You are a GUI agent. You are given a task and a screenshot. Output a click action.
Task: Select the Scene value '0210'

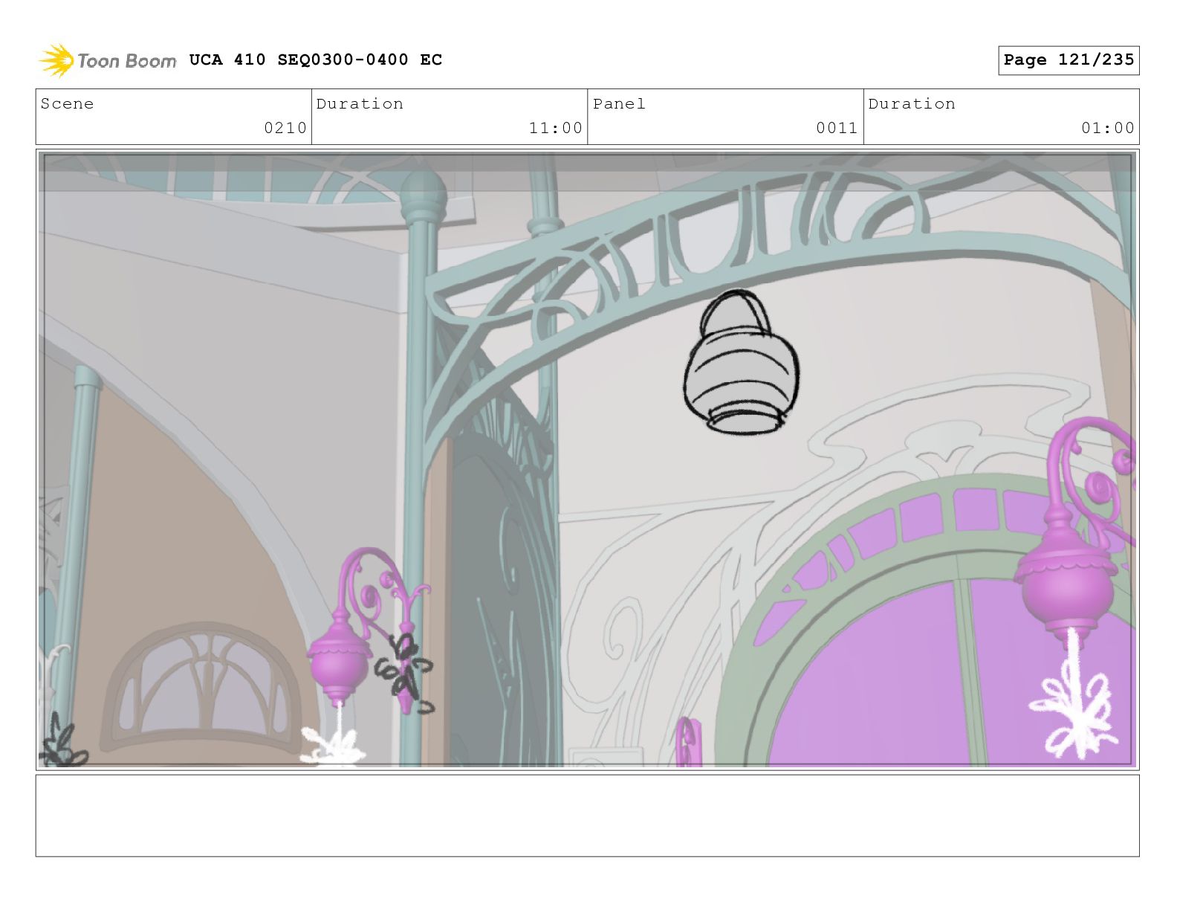coord(285,128)
